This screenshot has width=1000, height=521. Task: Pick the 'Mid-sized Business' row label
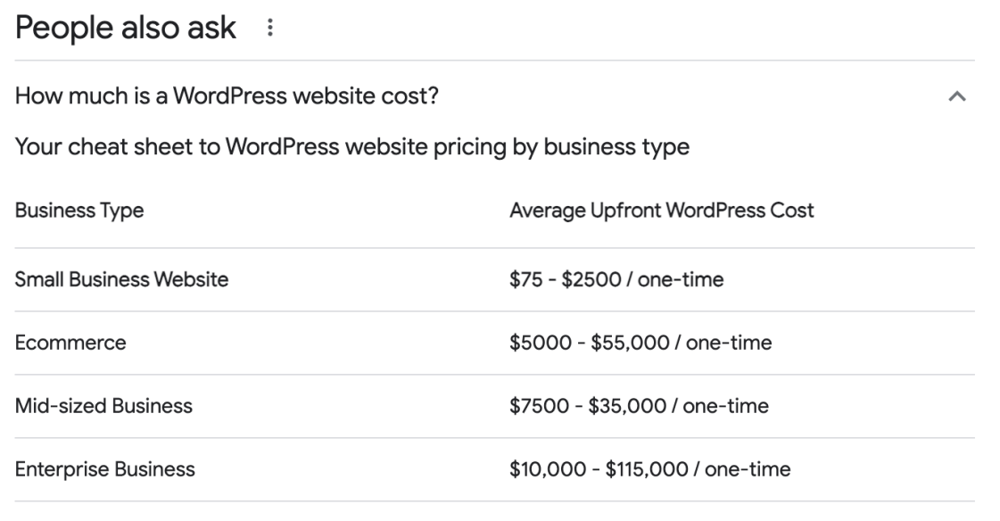tap(103, 406)
